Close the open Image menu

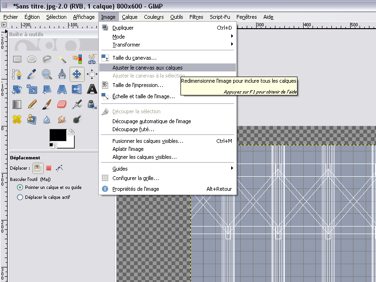point(108,17)
